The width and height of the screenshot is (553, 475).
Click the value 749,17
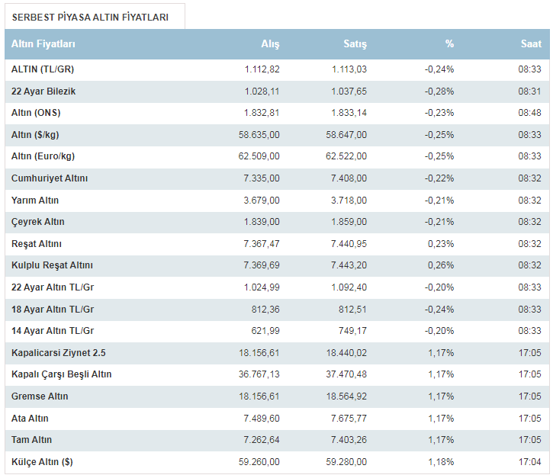coord(352,331)
